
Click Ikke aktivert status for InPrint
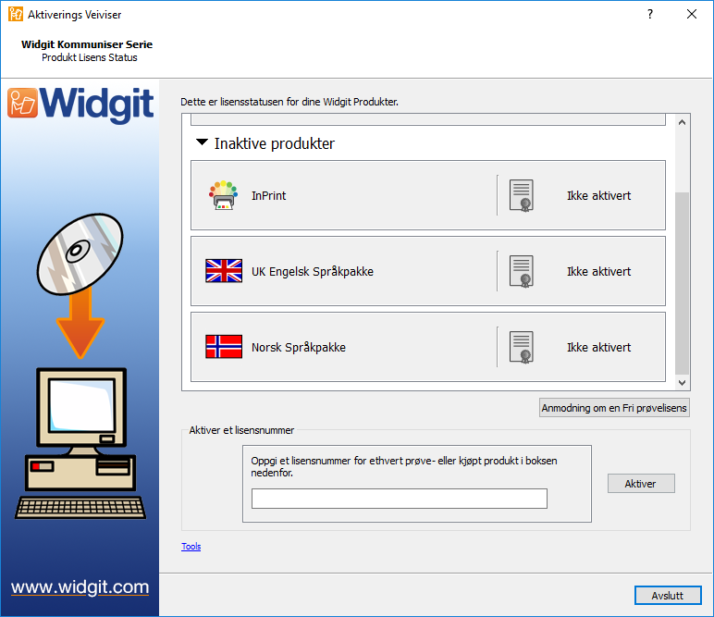tap(598, 195)
